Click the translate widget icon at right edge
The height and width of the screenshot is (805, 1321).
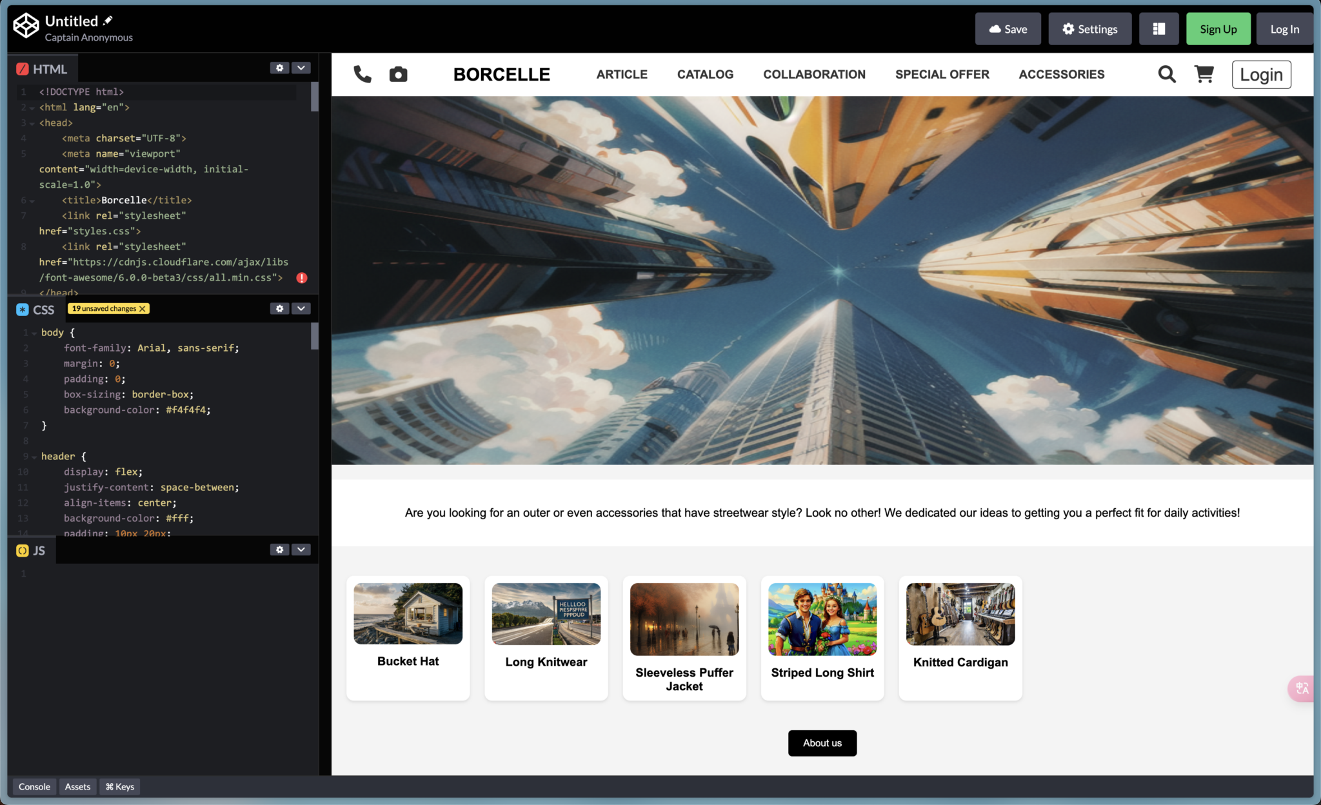coord(1302,688)
